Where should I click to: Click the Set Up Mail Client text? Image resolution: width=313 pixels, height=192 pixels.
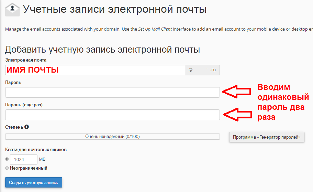coord(155,29)
